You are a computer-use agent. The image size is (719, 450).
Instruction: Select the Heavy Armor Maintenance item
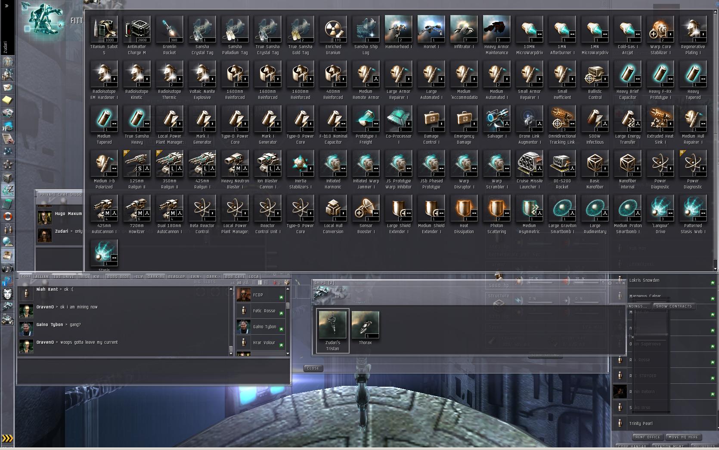tap(496, 36)
